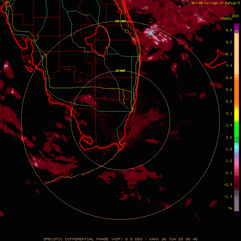Viewport: 241px width, 241px height.
Task: Click the 9.8 value on color scale
Action: (229, 30)
